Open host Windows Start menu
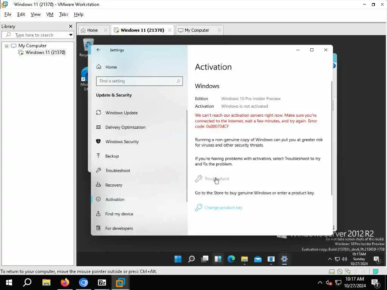Screen dimensions: 387x290 [9, 282]
